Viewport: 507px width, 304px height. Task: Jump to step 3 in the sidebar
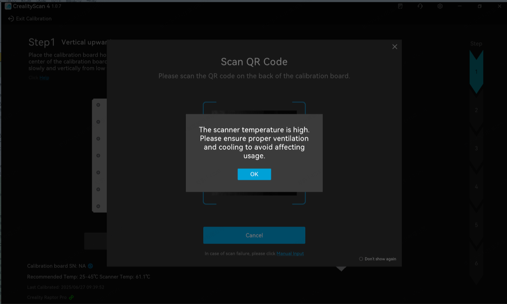coord(477,149)
